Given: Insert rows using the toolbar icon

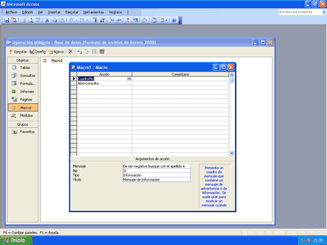Looking at the screenshot, I should coord(111,20).
